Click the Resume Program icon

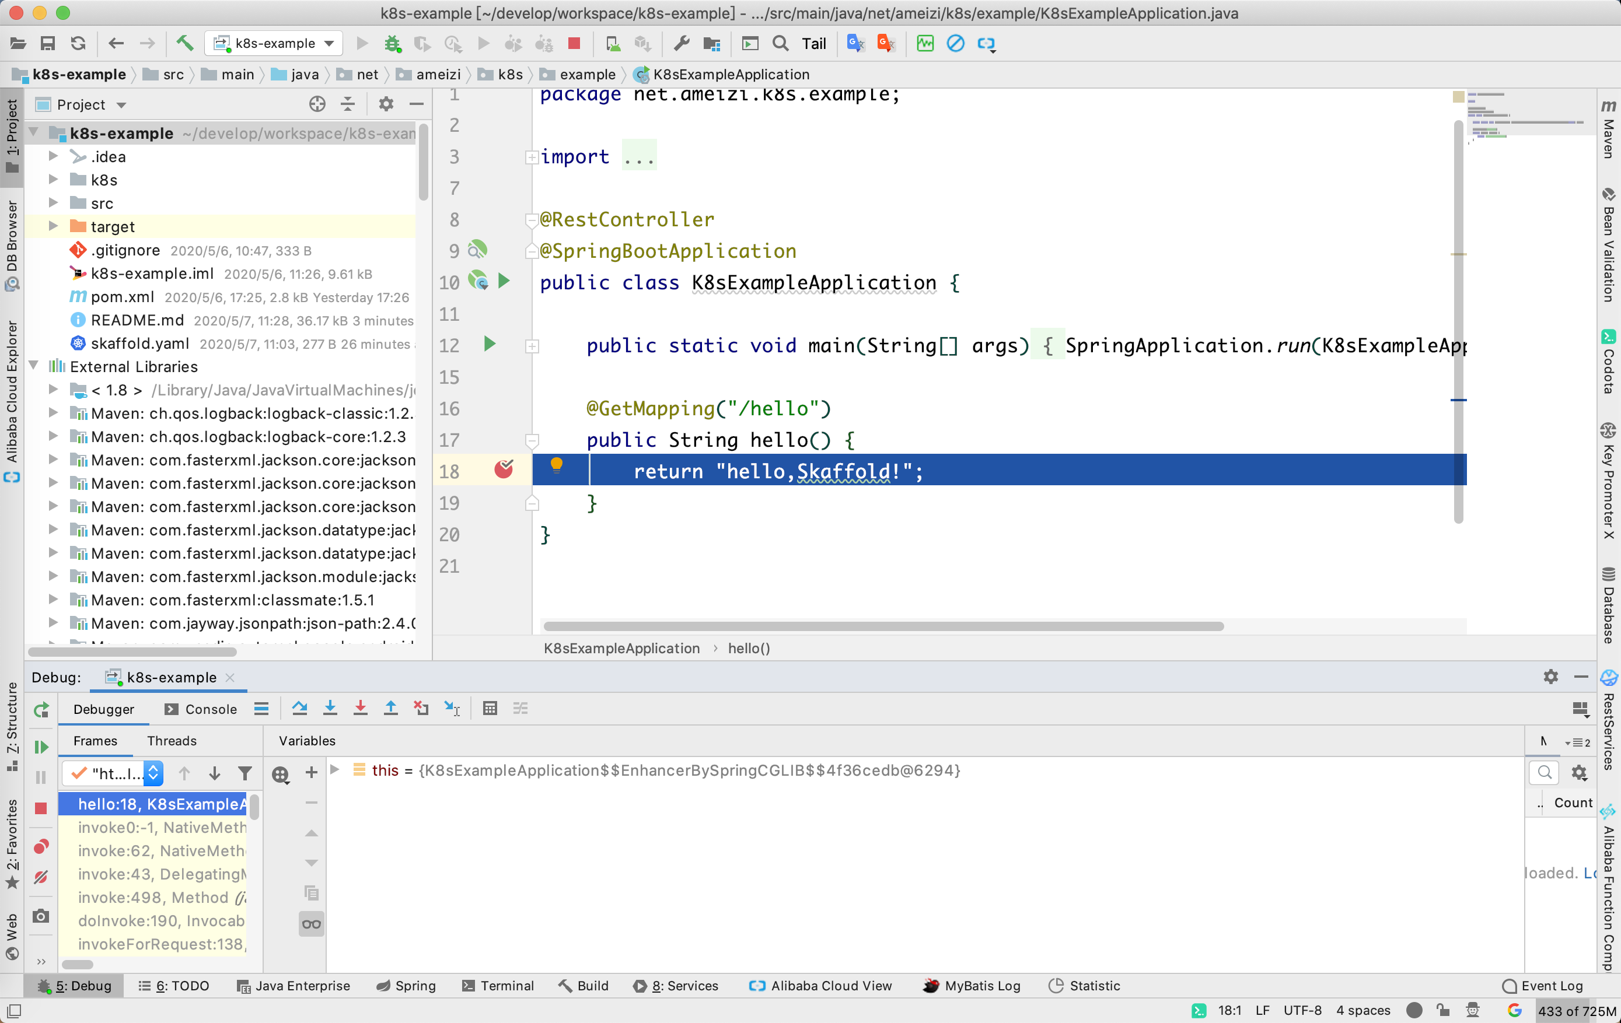41,747
